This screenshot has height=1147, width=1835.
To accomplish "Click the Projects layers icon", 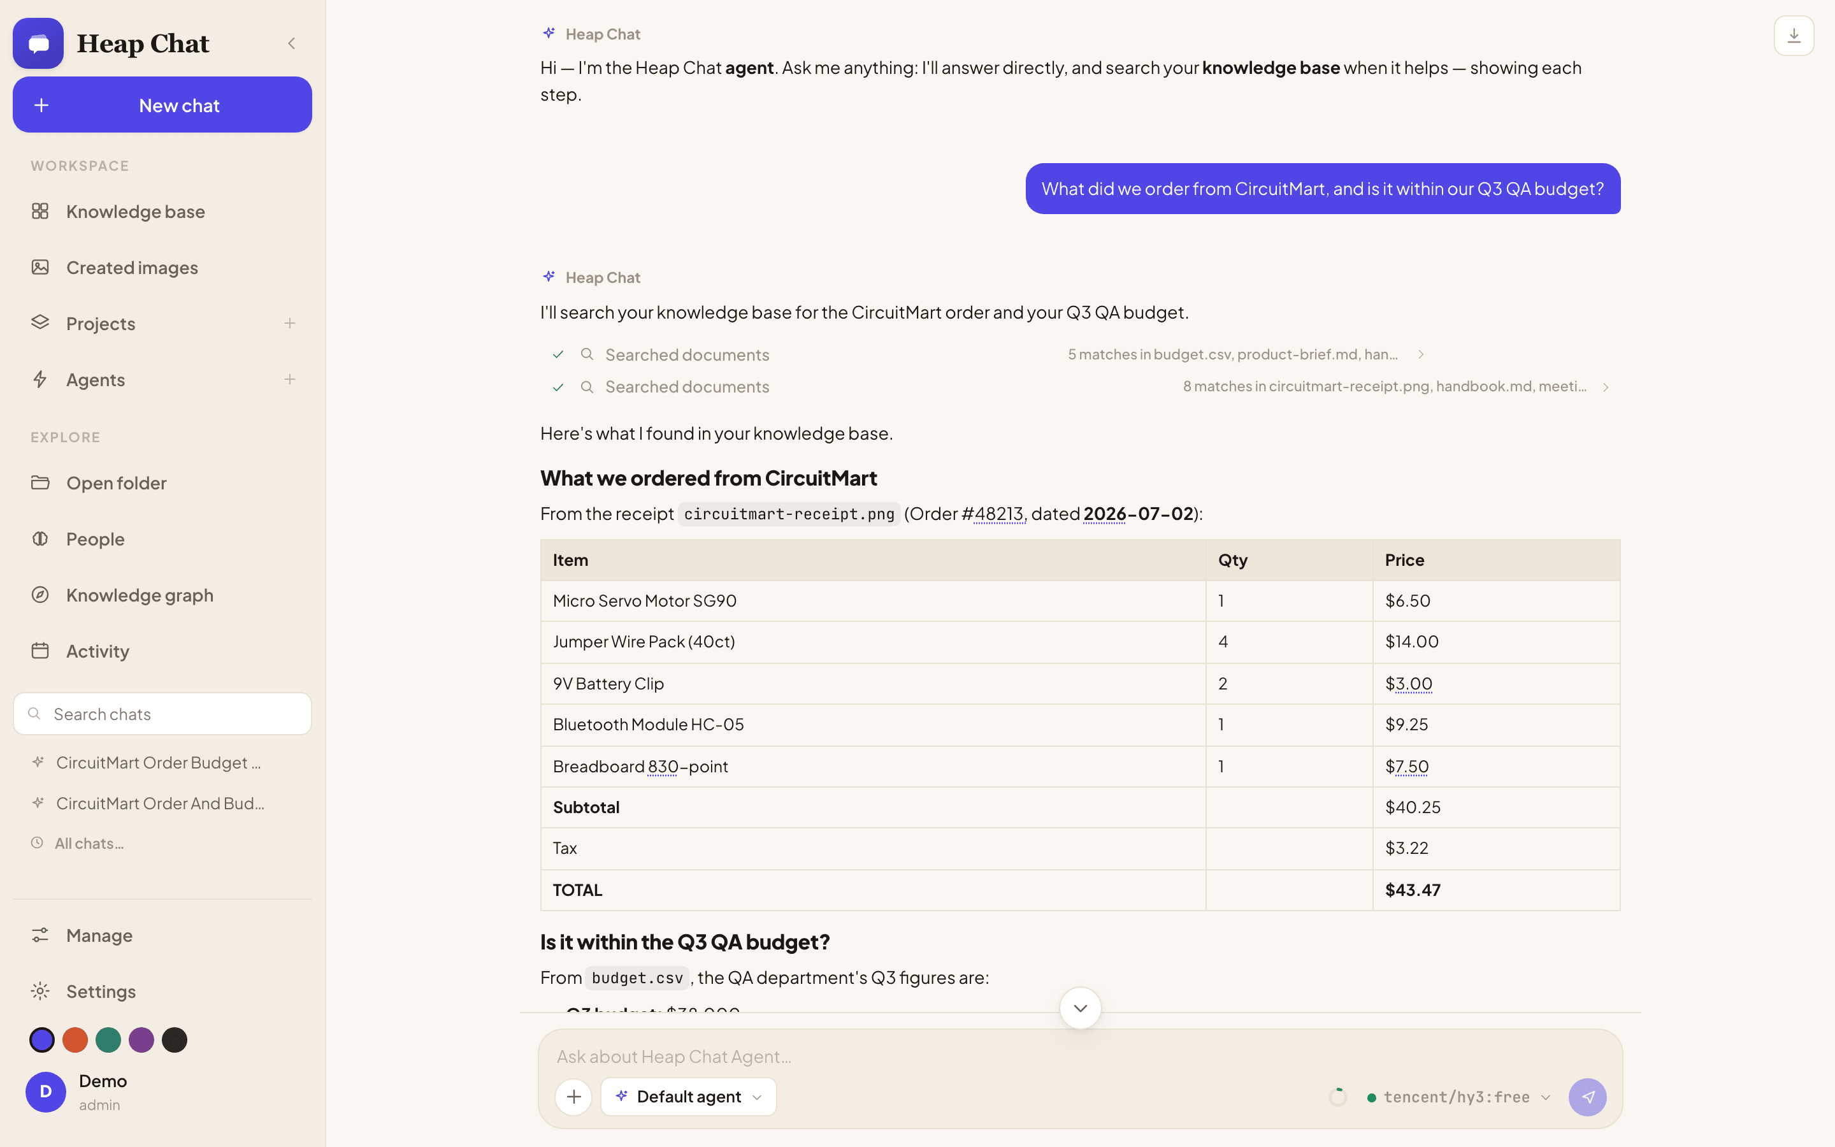I will (40, 322).
